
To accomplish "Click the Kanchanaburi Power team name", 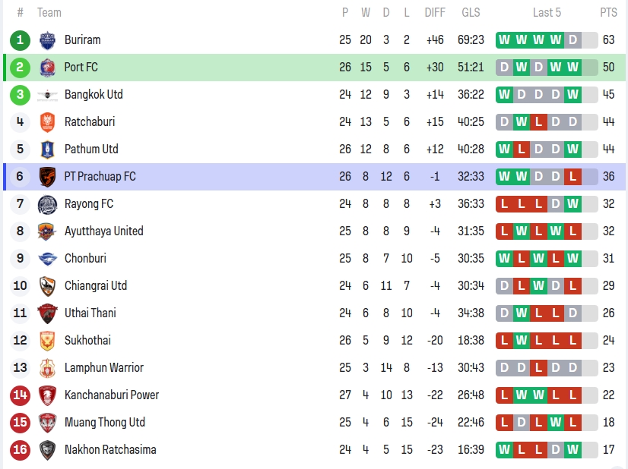I will pyautogui.click(x=112, y=395).
